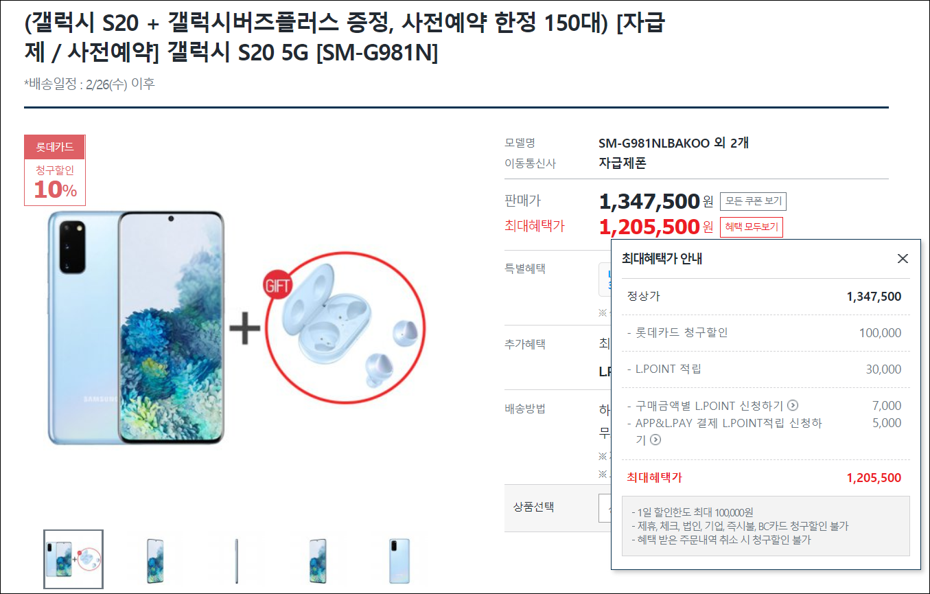Close the 최대혜택가 안내 popup
This screenshot has width=930, height=594.
pyautogui.click(x=903, y=259)
